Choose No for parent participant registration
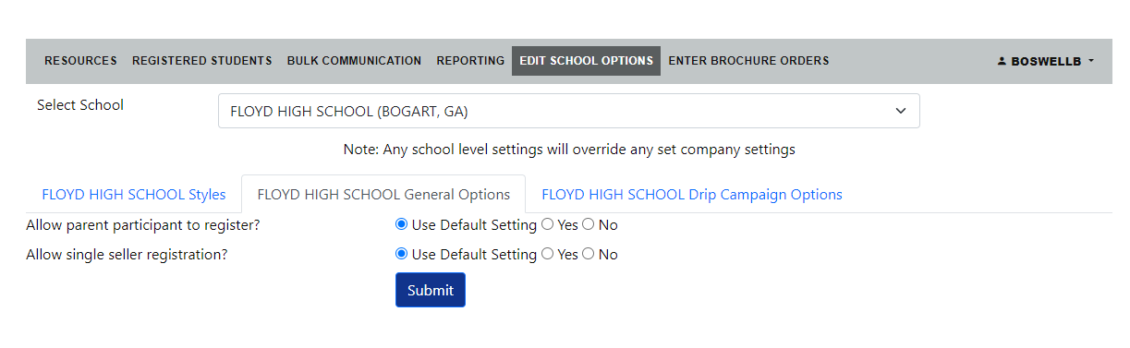1130x348 pixels. (x=588, y=224)
